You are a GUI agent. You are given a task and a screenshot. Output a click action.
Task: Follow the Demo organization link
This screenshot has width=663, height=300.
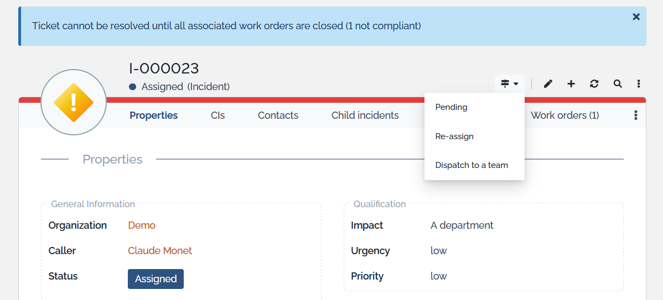tap(142, 225)
